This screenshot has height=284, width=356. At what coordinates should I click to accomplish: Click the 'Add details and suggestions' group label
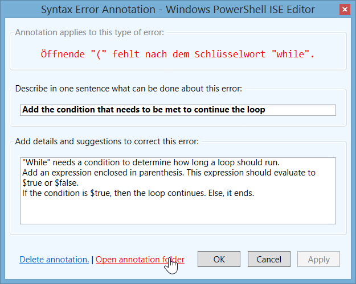tap(107, 141)
